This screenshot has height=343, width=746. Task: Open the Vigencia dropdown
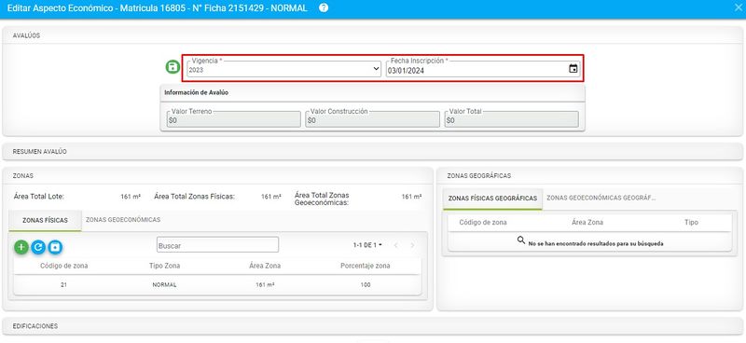(283, 69)
